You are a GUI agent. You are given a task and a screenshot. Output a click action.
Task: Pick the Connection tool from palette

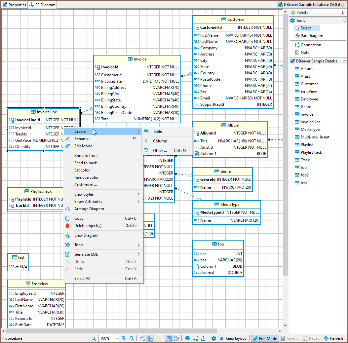(311, 45)
